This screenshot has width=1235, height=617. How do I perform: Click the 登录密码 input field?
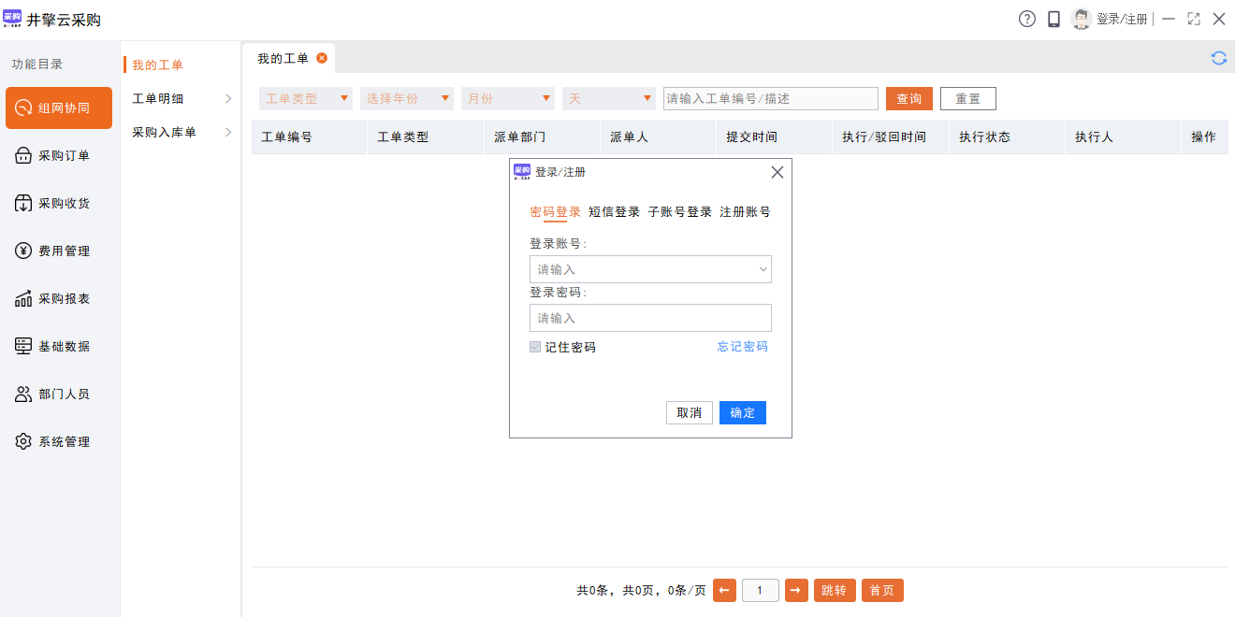pyautogui.click(x=650, y=318)
